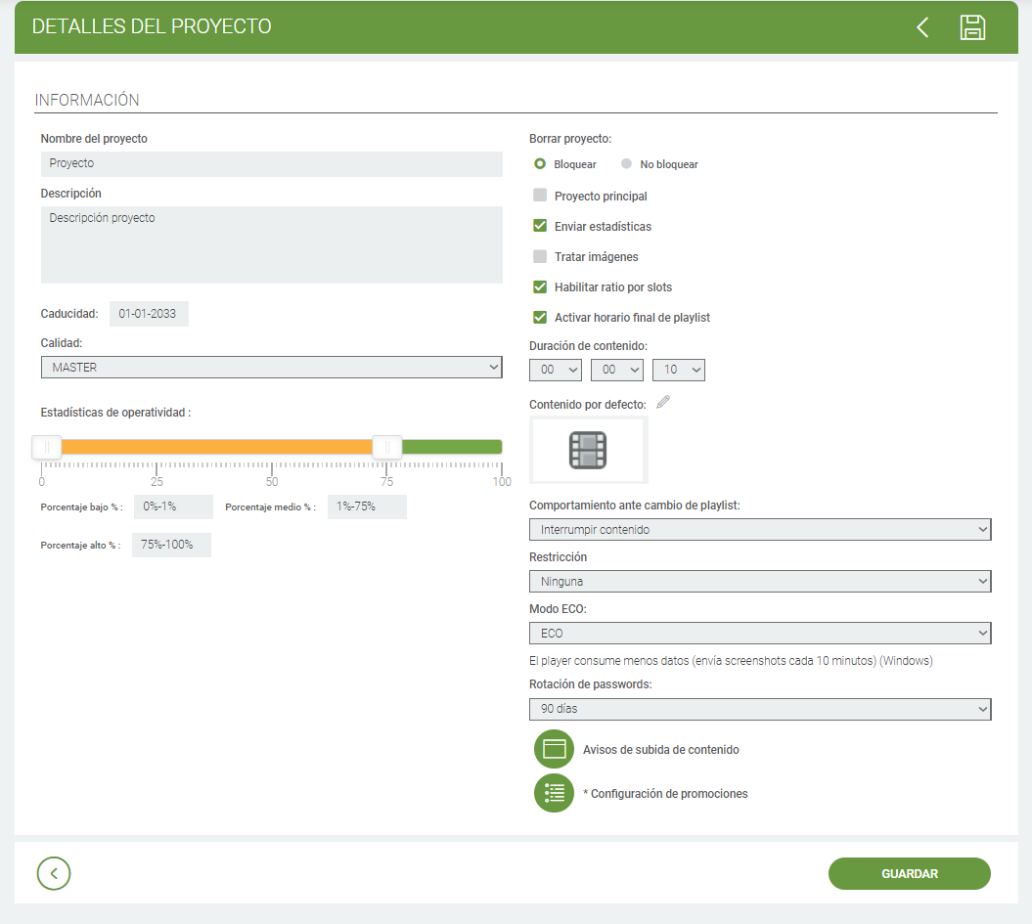
Task: Check the Tratar imágenes checkbox
Action: coord(540,256)
